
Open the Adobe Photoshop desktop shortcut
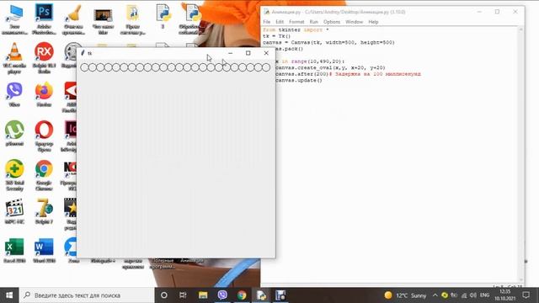[44, 19]
